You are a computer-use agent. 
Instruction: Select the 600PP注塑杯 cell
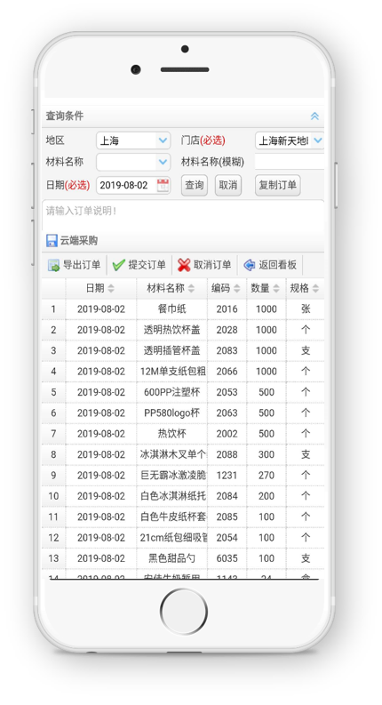point(171,392)
